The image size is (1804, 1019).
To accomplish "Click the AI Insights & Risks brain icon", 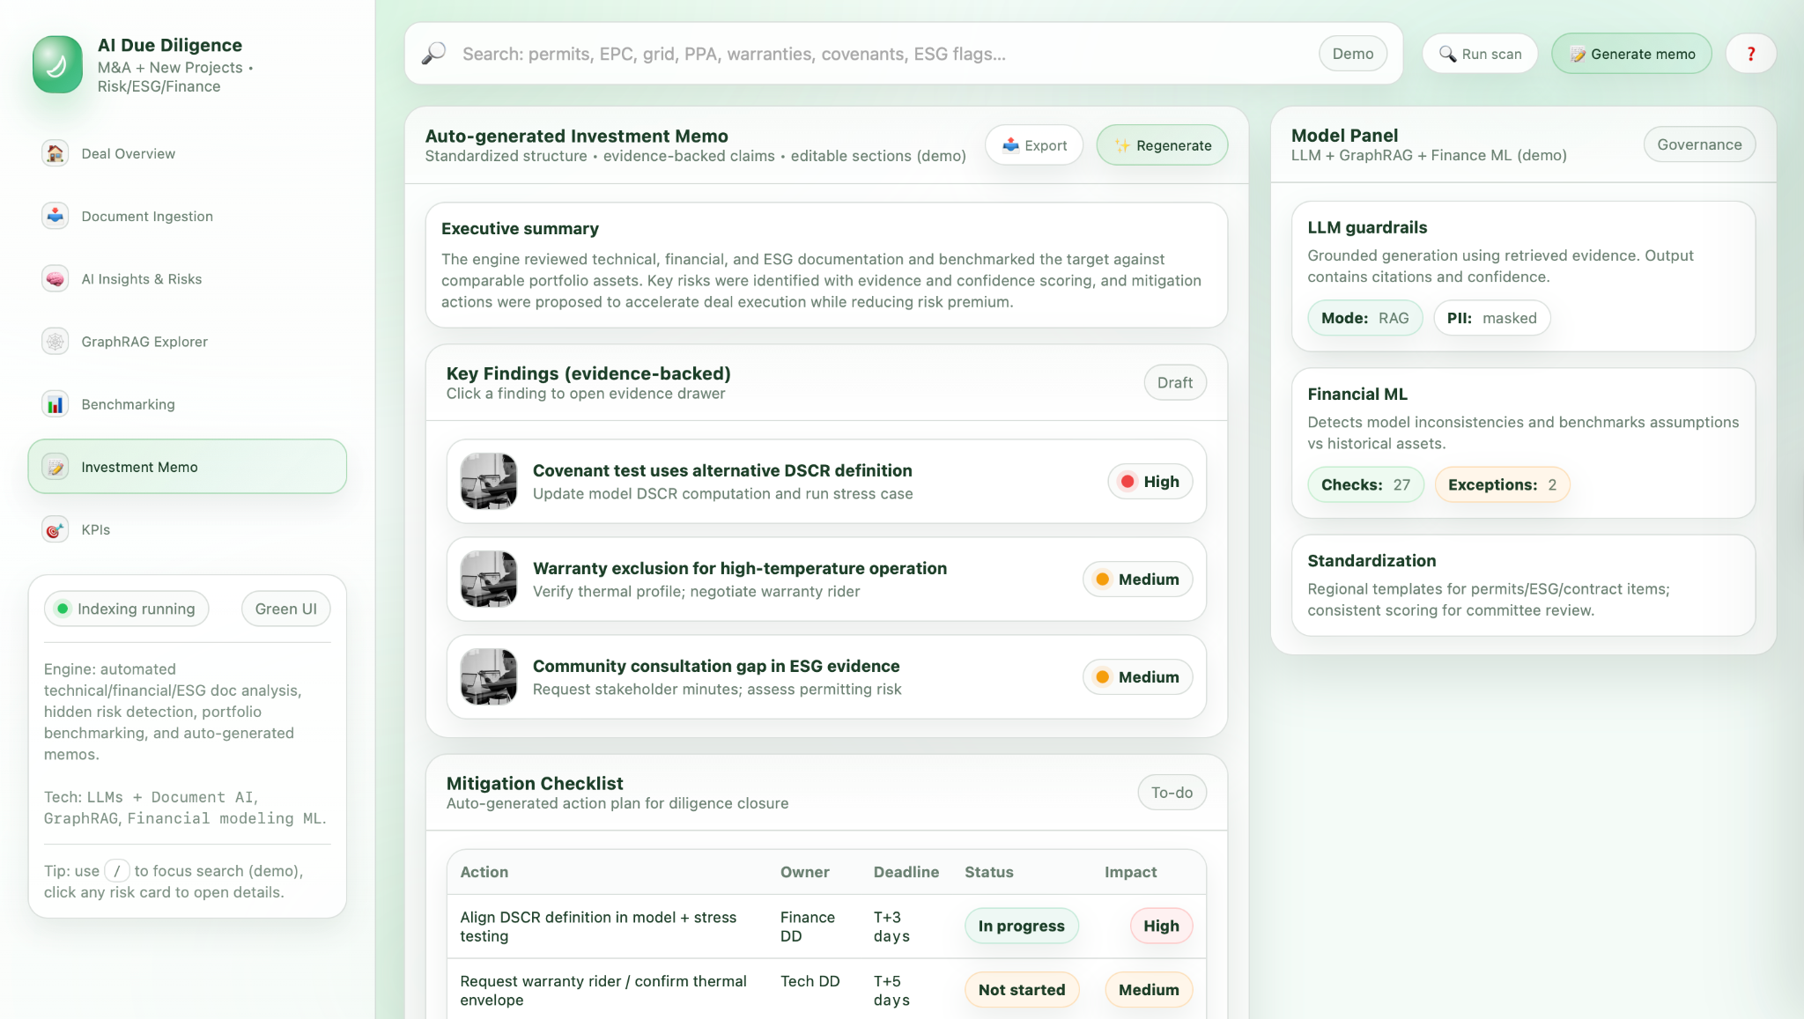I will tap(55, 278).
